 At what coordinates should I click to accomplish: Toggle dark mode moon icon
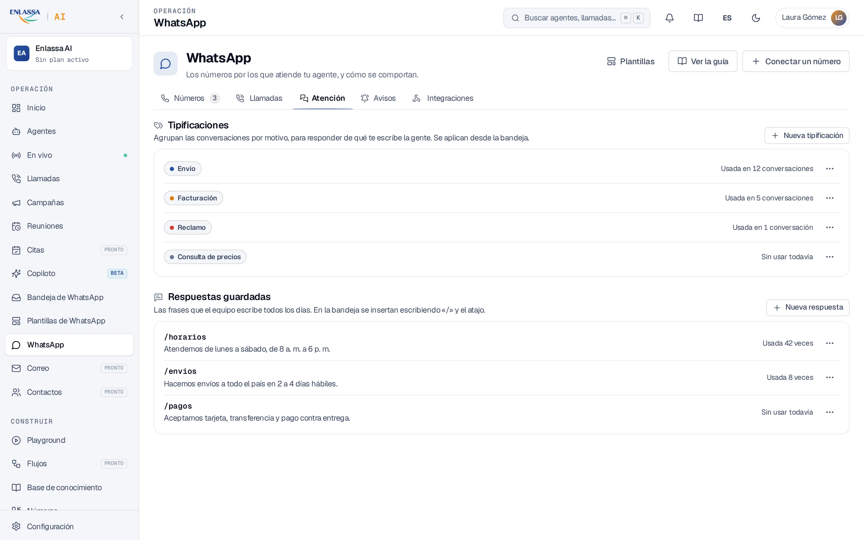[x=756, y=18]
